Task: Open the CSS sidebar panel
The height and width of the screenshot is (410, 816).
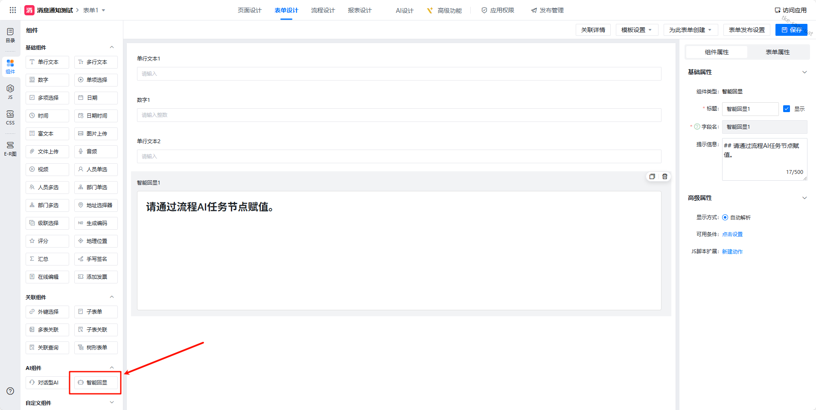Action: 10,117
